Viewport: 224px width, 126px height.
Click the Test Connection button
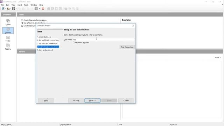pos(127,47)
